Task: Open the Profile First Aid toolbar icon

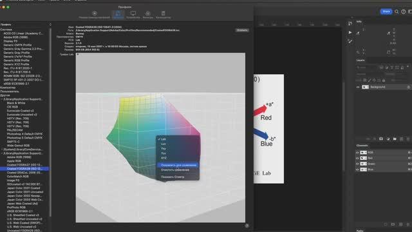Action: click(95, 15)
